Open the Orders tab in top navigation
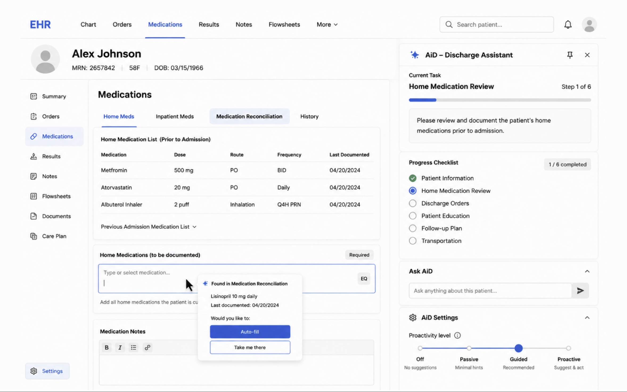This screenshot has width=627, height=392. (122, 24)
